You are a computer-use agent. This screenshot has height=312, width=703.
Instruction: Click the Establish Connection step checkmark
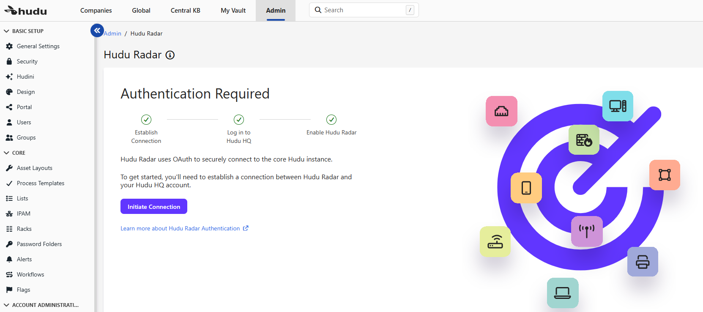146,120
